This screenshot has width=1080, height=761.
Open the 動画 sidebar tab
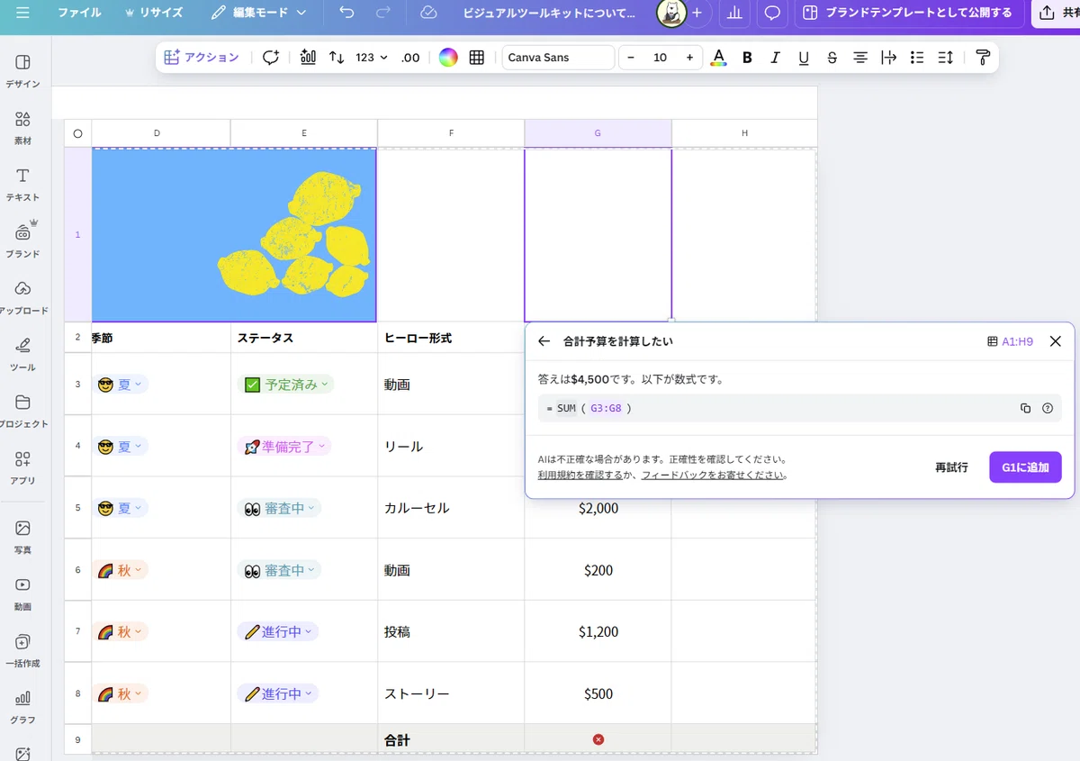(22, 594)
